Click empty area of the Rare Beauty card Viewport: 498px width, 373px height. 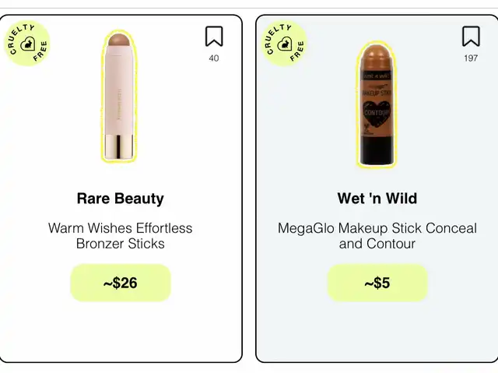pyautogui.click(x=121, y=330)
